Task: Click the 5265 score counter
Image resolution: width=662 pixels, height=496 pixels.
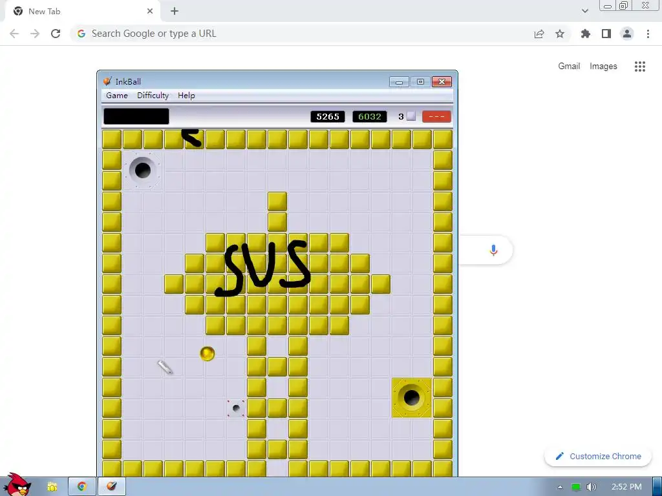Action: point(328,116)
